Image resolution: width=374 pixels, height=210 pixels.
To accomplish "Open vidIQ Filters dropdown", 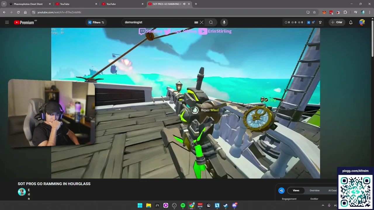I will (96, 22).
